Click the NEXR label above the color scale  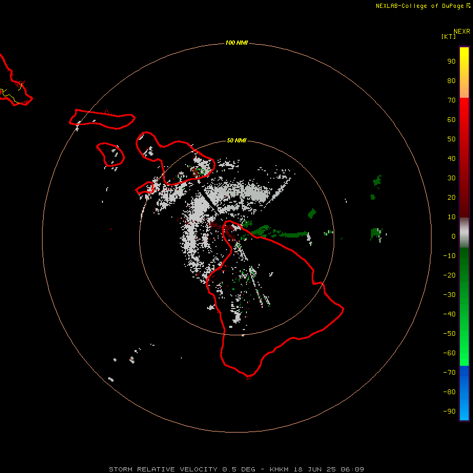[462, 32]
